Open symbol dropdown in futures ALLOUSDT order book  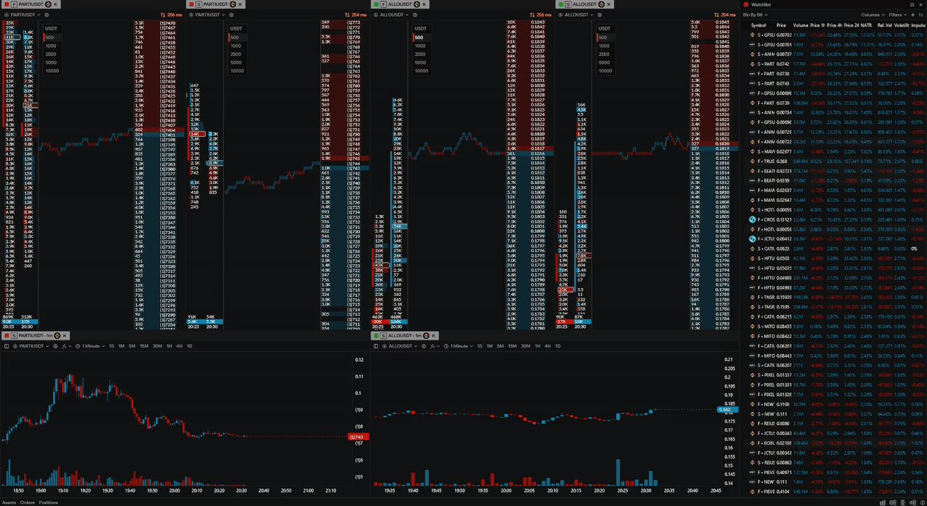click(392, 14)
